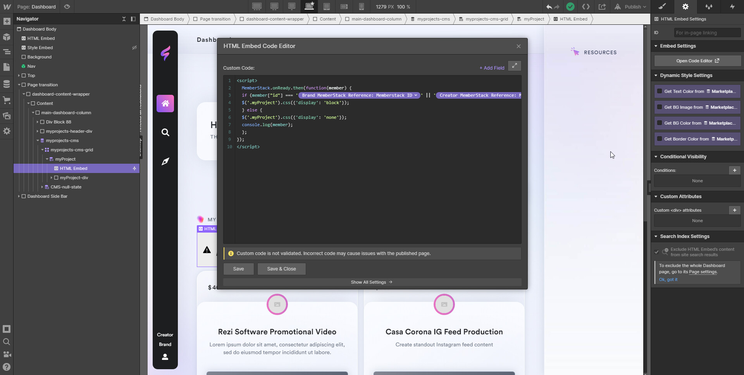Switch to the Interactions lightning tab

tap(732, 7)
